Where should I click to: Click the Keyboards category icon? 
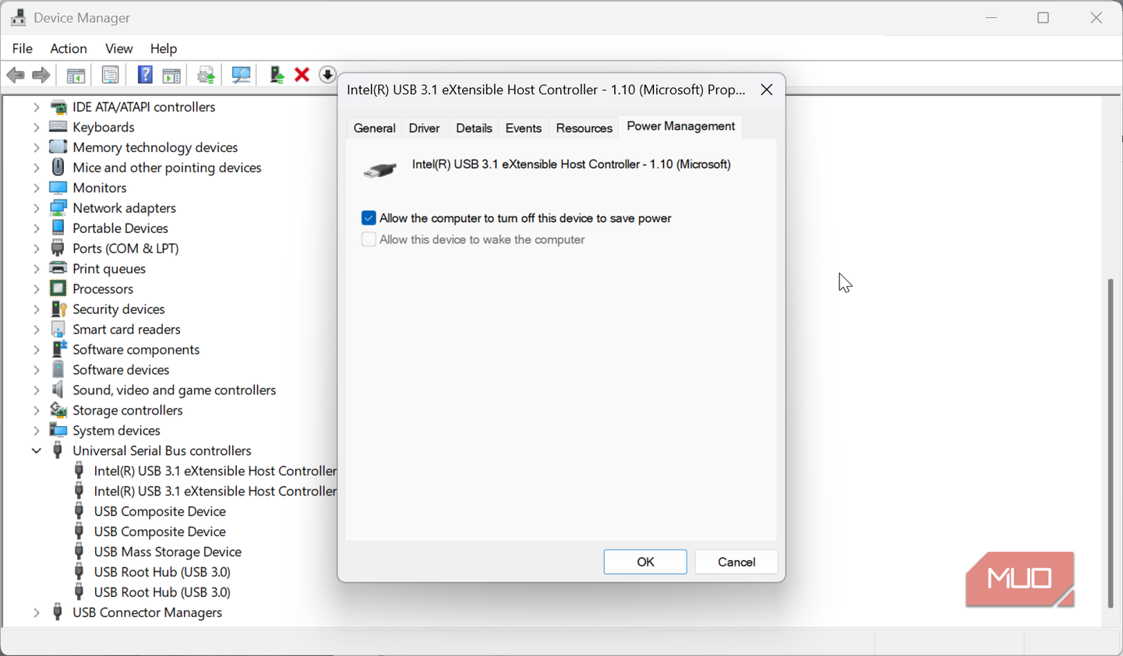(58, 126)
